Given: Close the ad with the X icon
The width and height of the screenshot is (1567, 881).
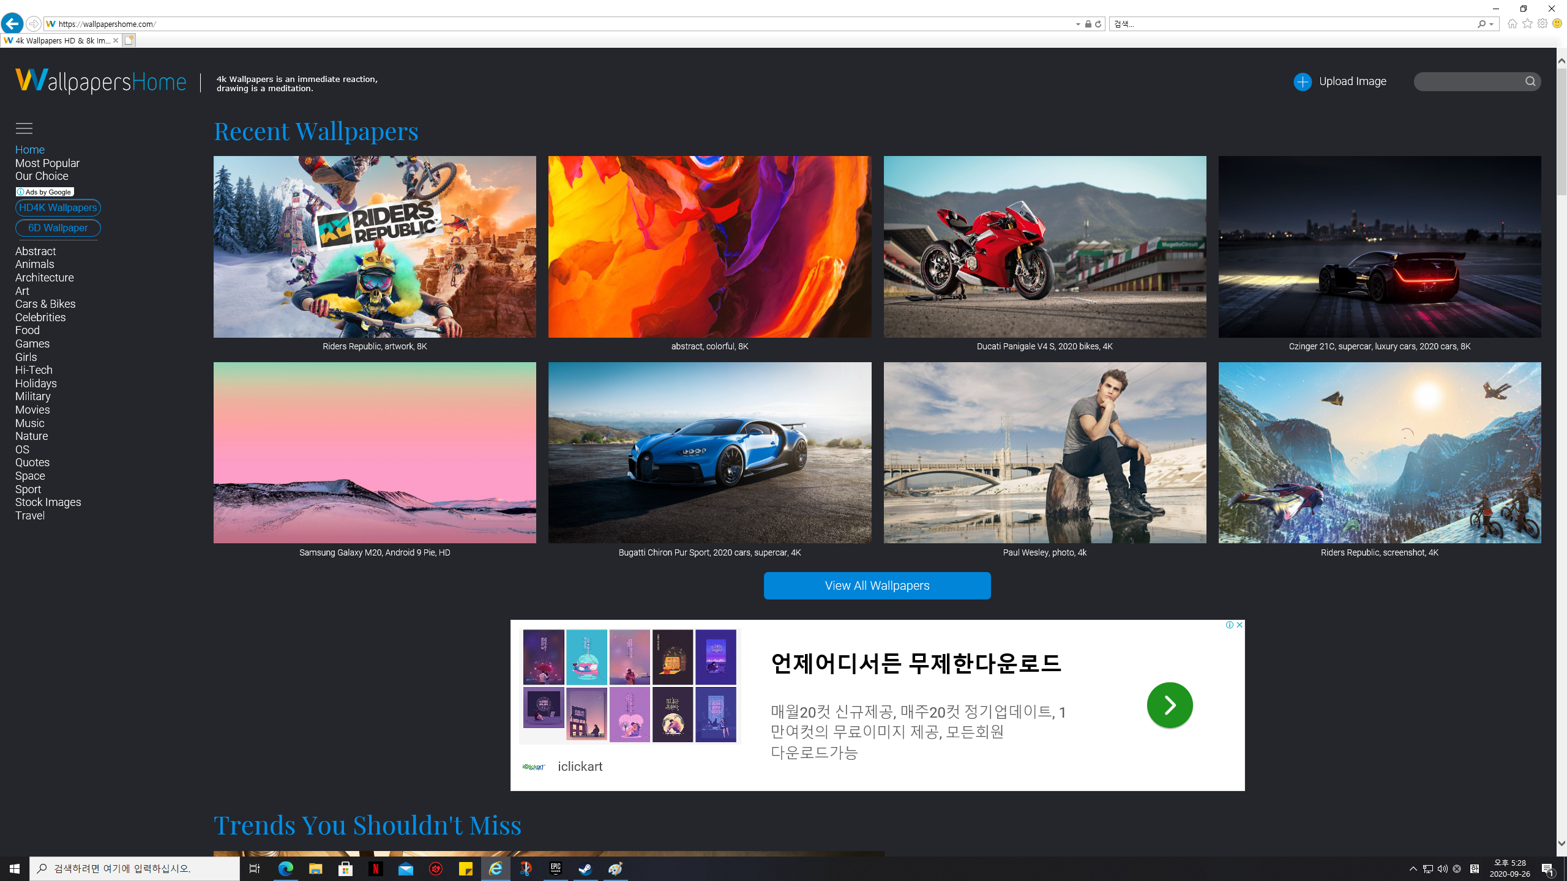Looking at the screenshot, I should pos(1240,625).
